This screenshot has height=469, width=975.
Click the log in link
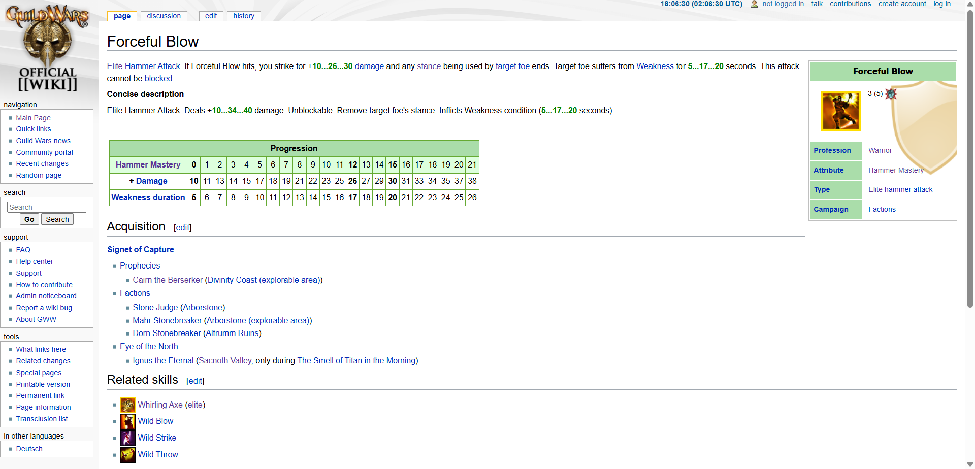click(x=942, y=4)
